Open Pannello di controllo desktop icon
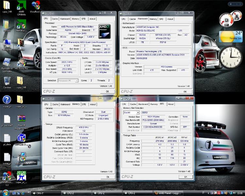The height and width of the screenshot is (196, 245). pyautogui.click(x=7, y=65)
